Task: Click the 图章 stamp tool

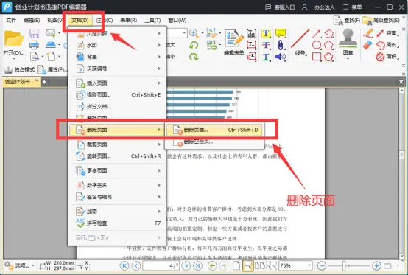Action: click(x=348, y=43)
